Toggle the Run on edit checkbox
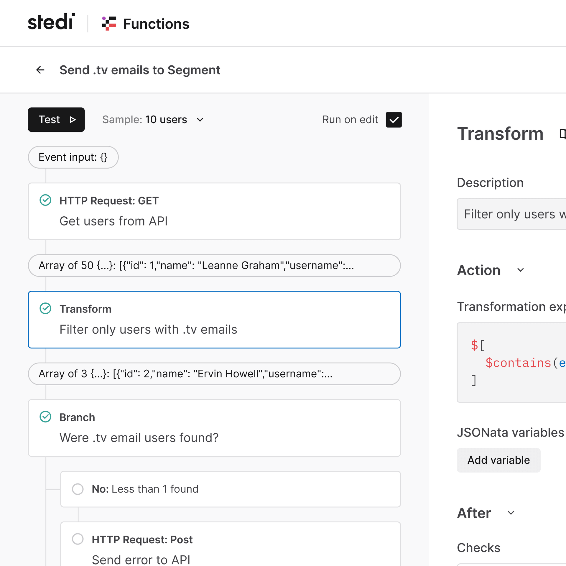566x566 pixels. pyautogui.click(x=394, y=120)
